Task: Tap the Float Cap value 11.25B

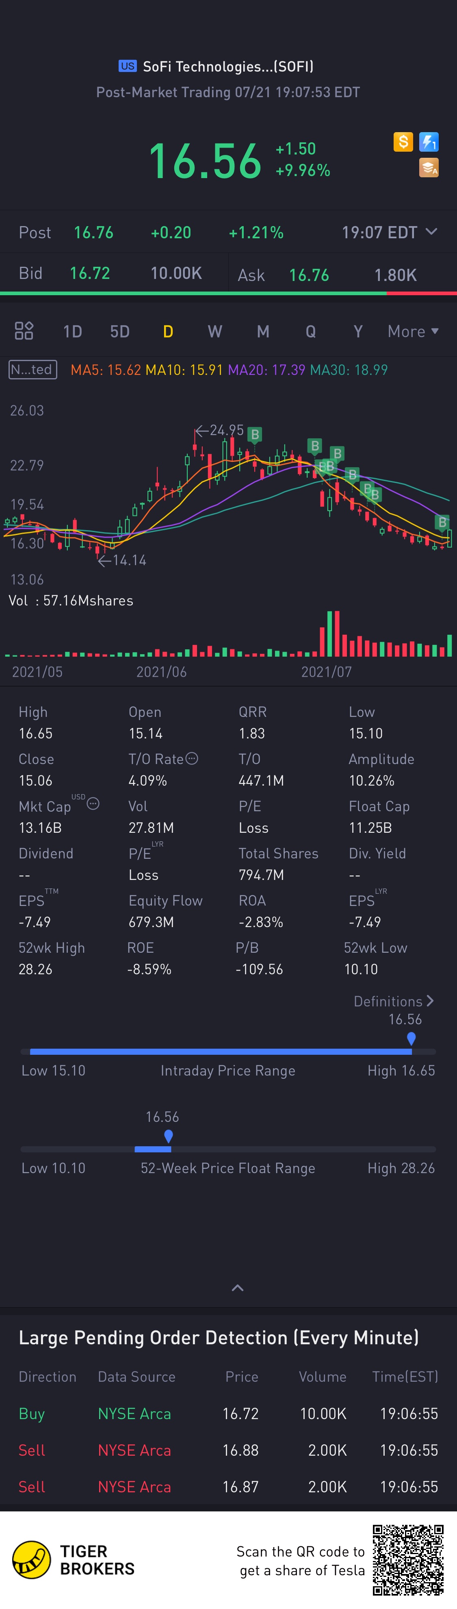Action: point(370,827)
